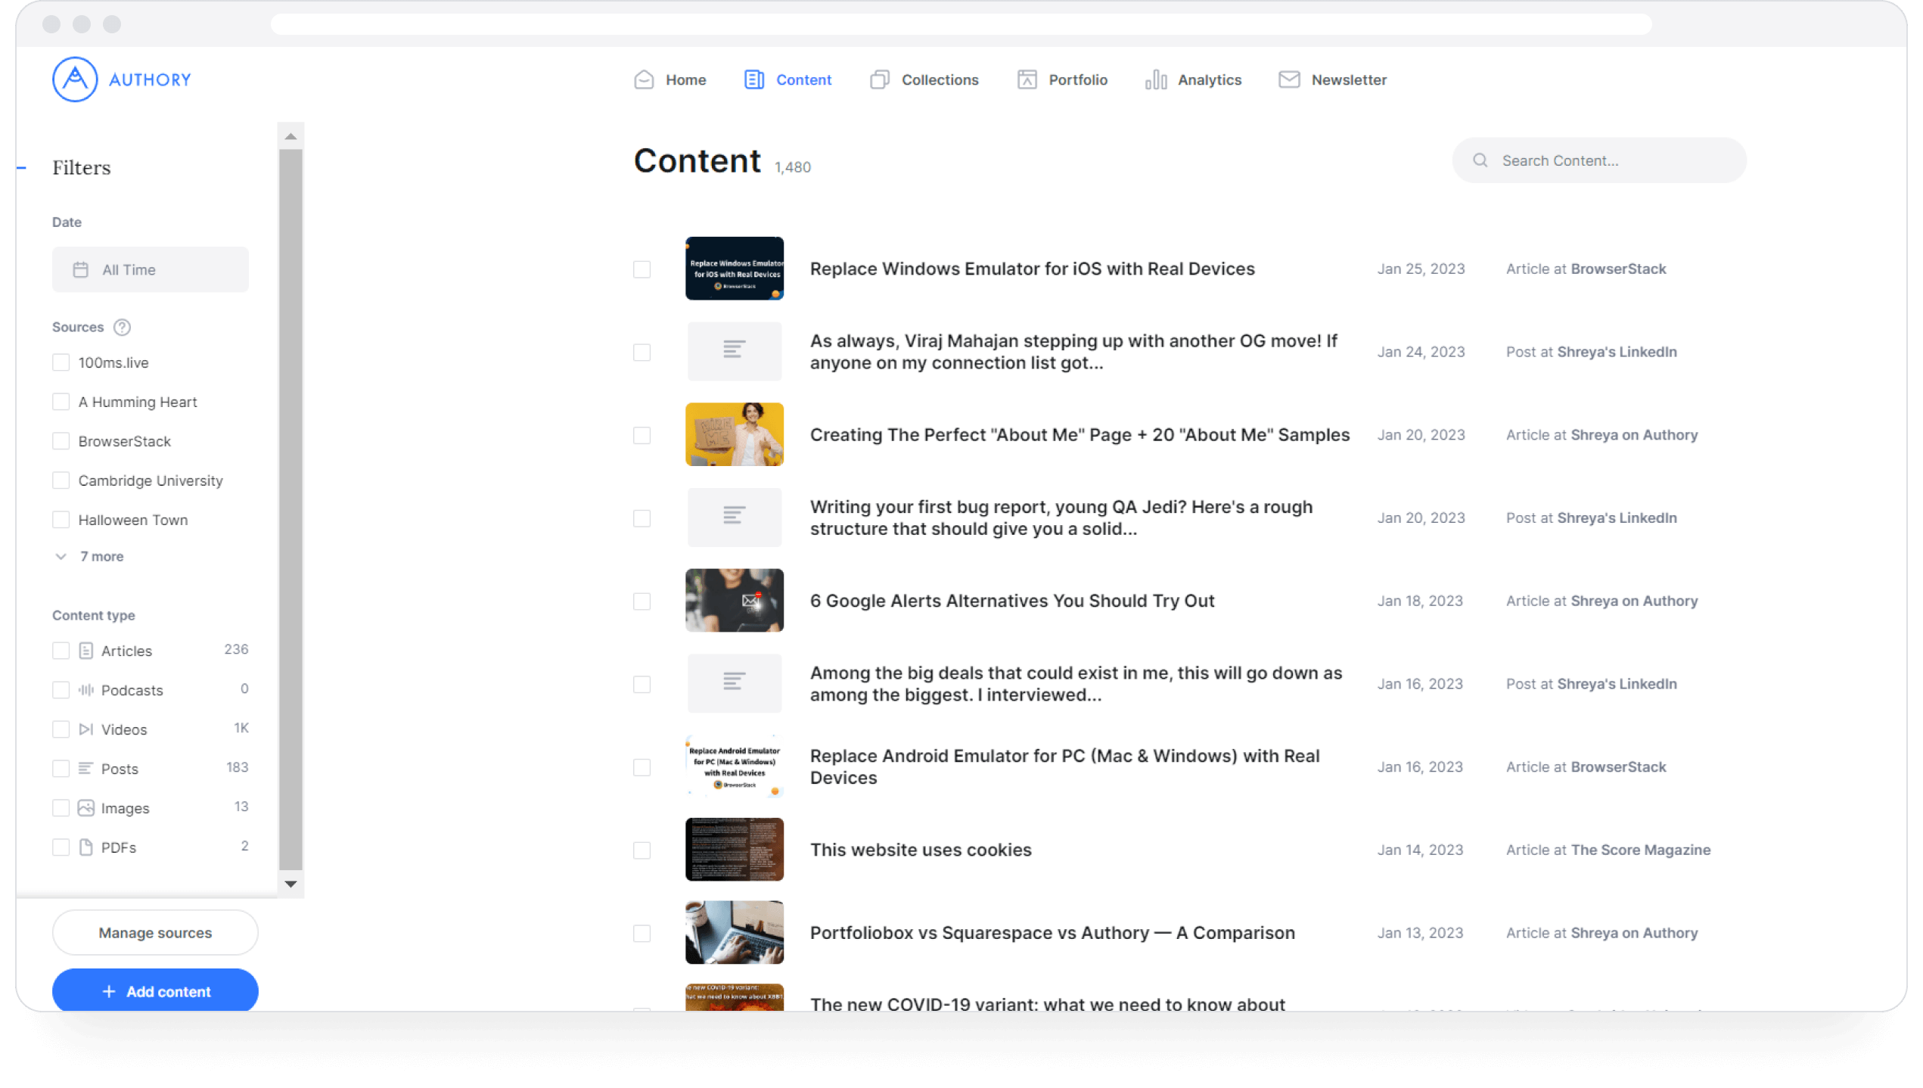This screenshot has height=1088, width=1923.
Task: Click the Newsletter envelope icon
Action: 1289,79
